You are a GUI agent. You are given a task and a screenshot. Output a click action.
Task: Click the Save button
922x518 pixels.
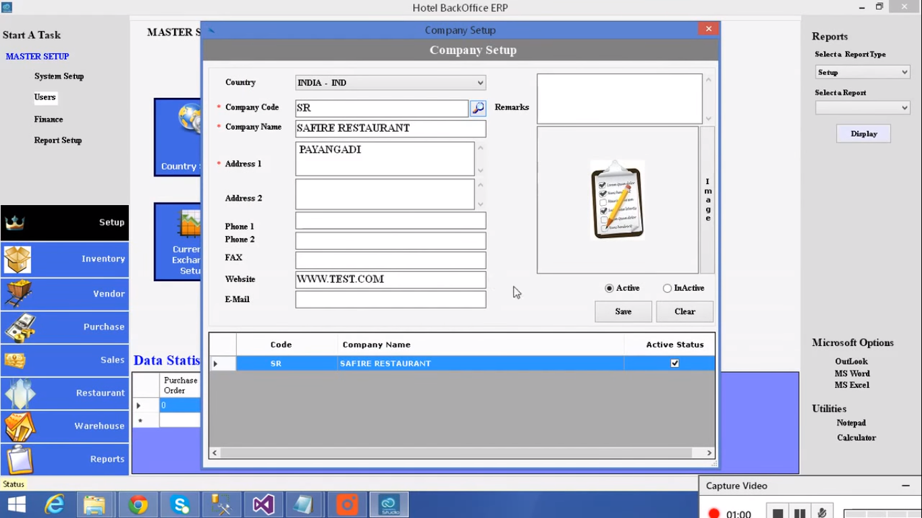click(624, 312)
